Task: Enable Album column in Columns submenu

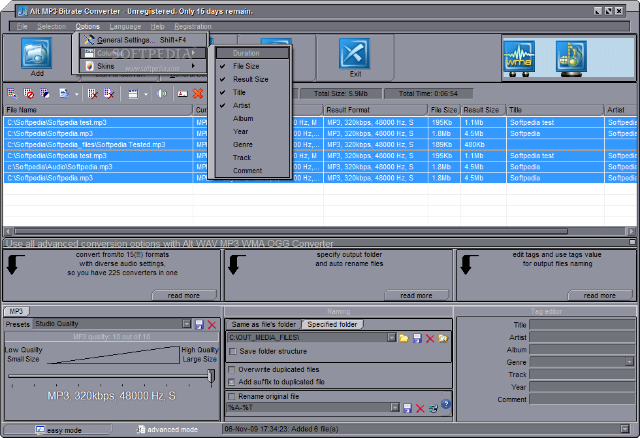Action: point(252,118)
